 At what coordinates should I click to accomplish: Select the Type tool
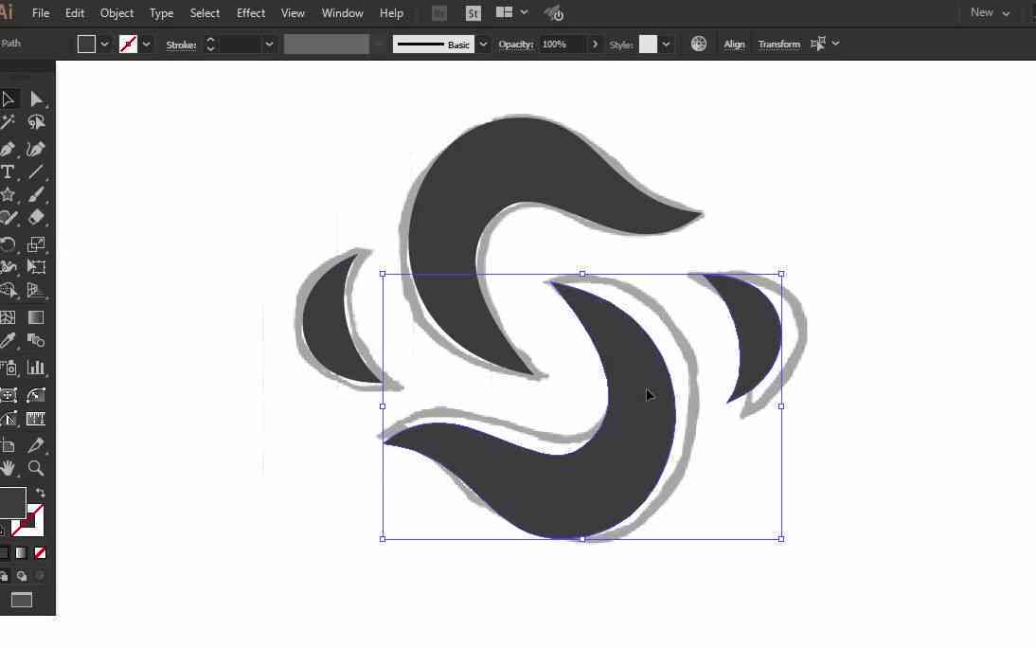(8, 171)
